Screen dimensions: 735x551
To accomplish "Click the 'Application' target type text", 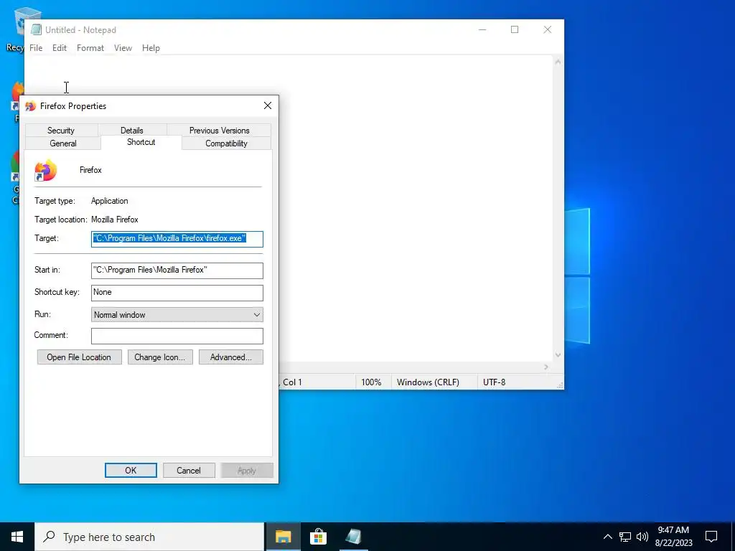I will point(110,201).
